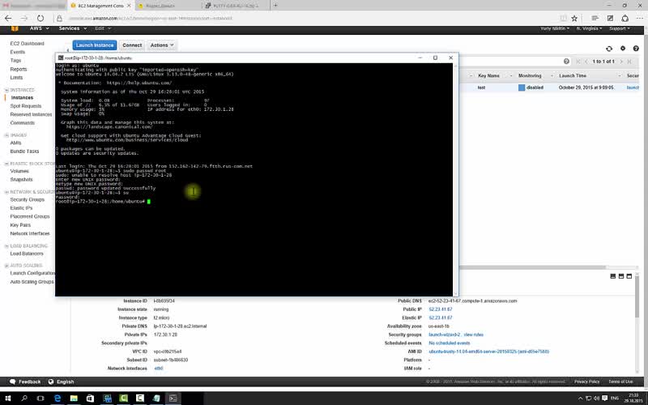
Task: Open the Yuriy Nikitin account menu
Action: (555, 28)
